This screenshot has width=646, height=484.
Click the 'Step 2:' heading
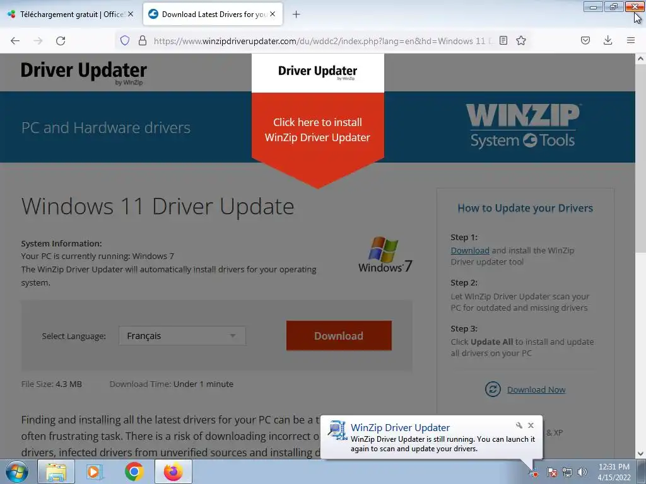coord(464,283)
